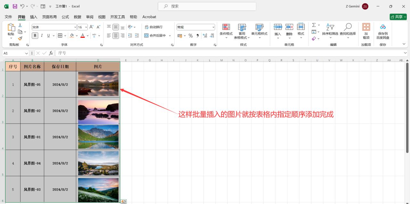Viewport: 410px width, 204px height.
Task: Expand Merge & Center (合并后居中) dropdown arrow
Action: tap(170, 36)
